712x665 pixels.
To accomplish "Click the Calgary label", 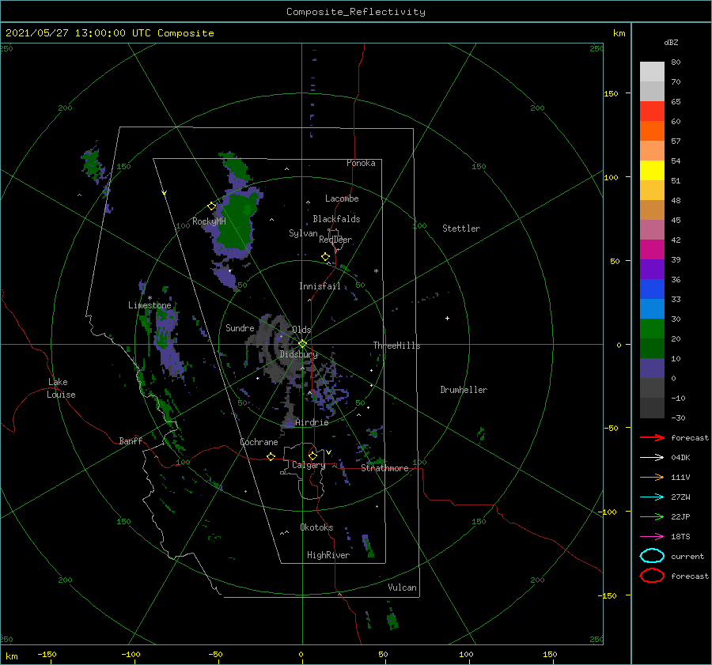I will click(309, 465).
